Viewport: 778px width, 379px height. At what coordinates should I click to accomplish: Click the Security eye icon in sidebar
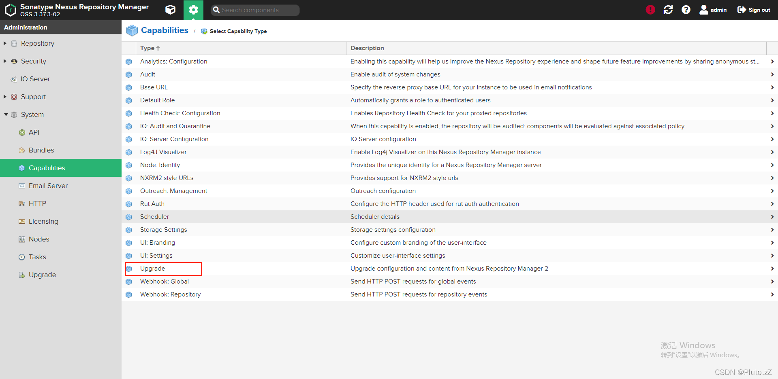click(x=14, y=61)
